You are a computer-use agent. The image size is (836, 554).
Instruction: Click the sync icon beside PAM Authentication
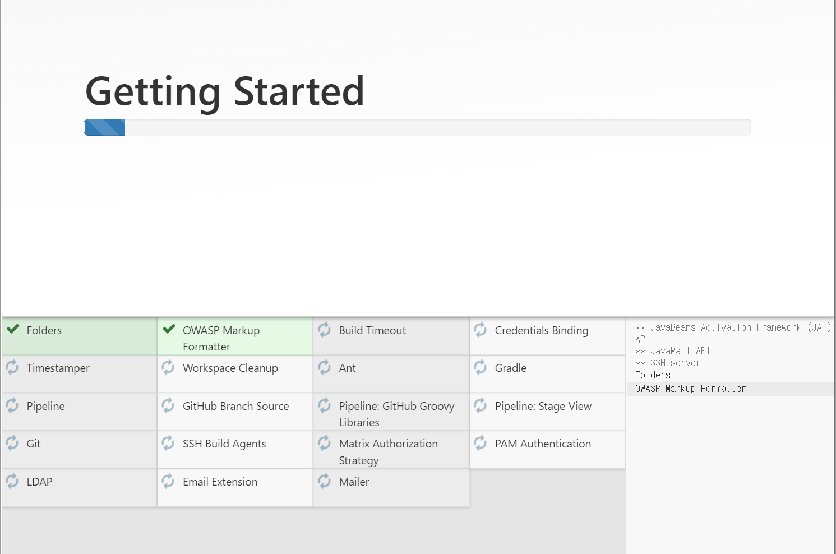click(x=481, y=443)
